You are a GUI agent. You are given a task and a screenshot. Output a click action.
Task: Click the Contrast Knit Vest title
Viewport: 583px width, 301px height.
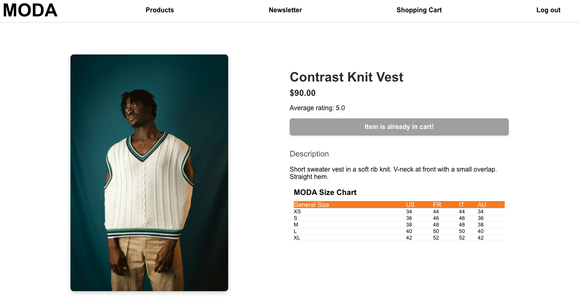pos(346,77)
